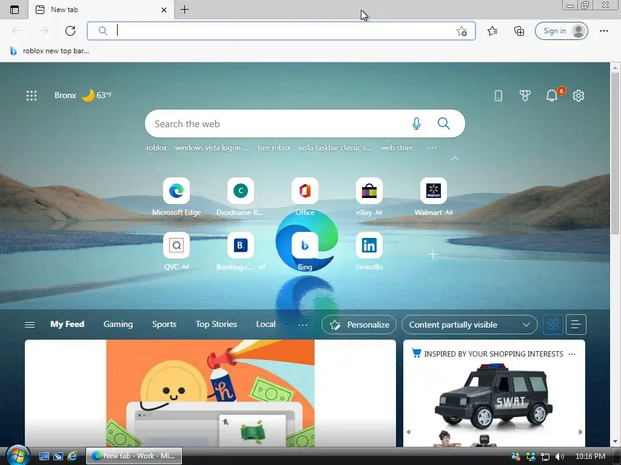Open page settings gear icon

point(578,95)
